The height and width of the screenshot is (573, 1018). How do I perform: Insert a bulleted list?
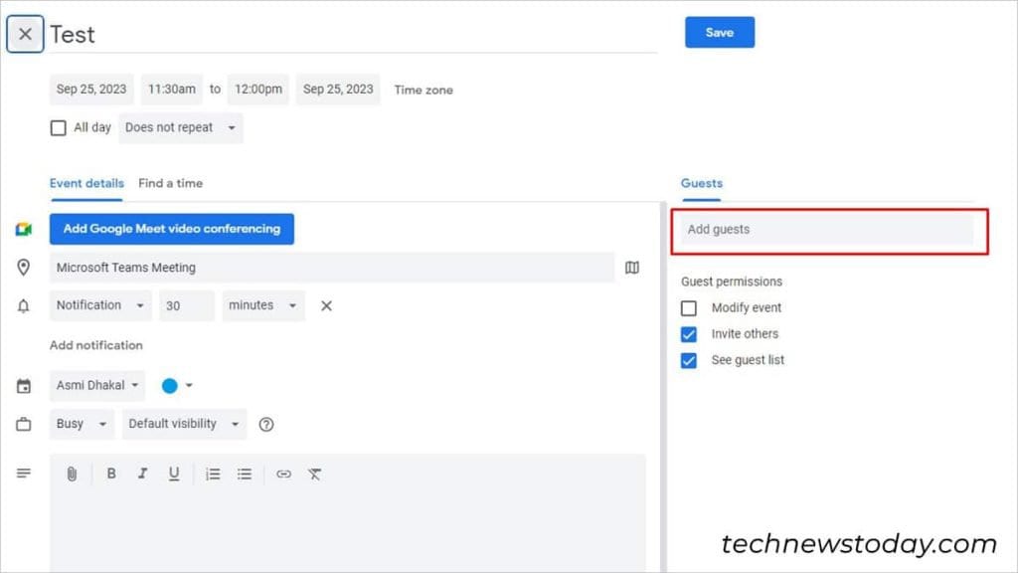pos(245,475)
